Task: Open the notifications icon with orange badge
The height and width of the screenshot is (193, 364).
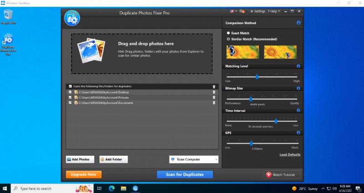Action: 242,11
